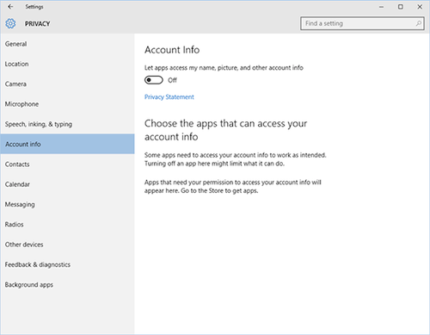This screenshot has height=335, width=430.
Task: Click the Privacy settings gear icon
Action: 10,23
